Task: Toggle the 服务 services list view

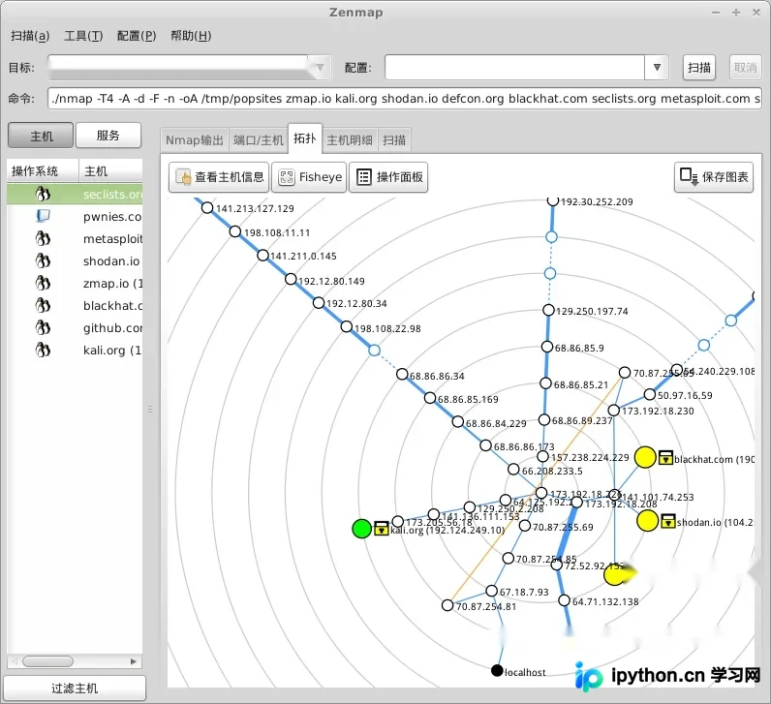Action: tap(108, 136)
